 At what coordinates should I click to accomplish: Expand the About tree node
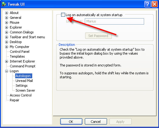click(x=6, y=13)
